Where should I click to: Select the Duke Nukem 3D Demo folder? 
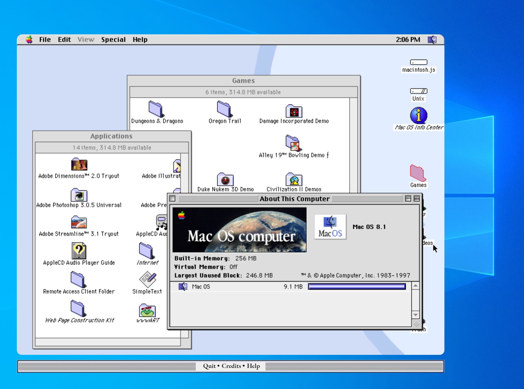coord(225,179)
